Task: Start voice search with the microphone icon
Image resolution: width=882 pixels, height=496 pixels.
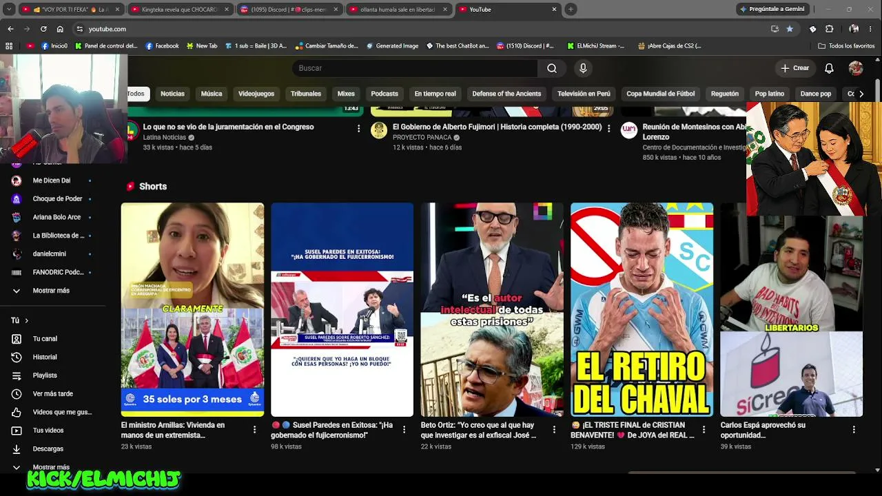Action: coord(583,68)
